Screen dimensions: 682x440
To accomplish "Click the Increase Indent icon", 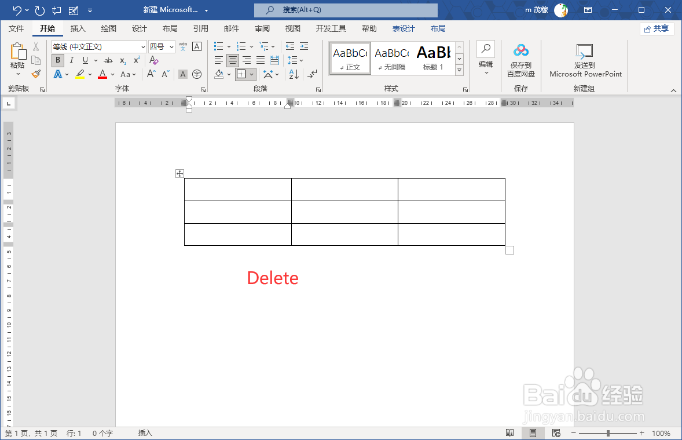I will point(303,46).
